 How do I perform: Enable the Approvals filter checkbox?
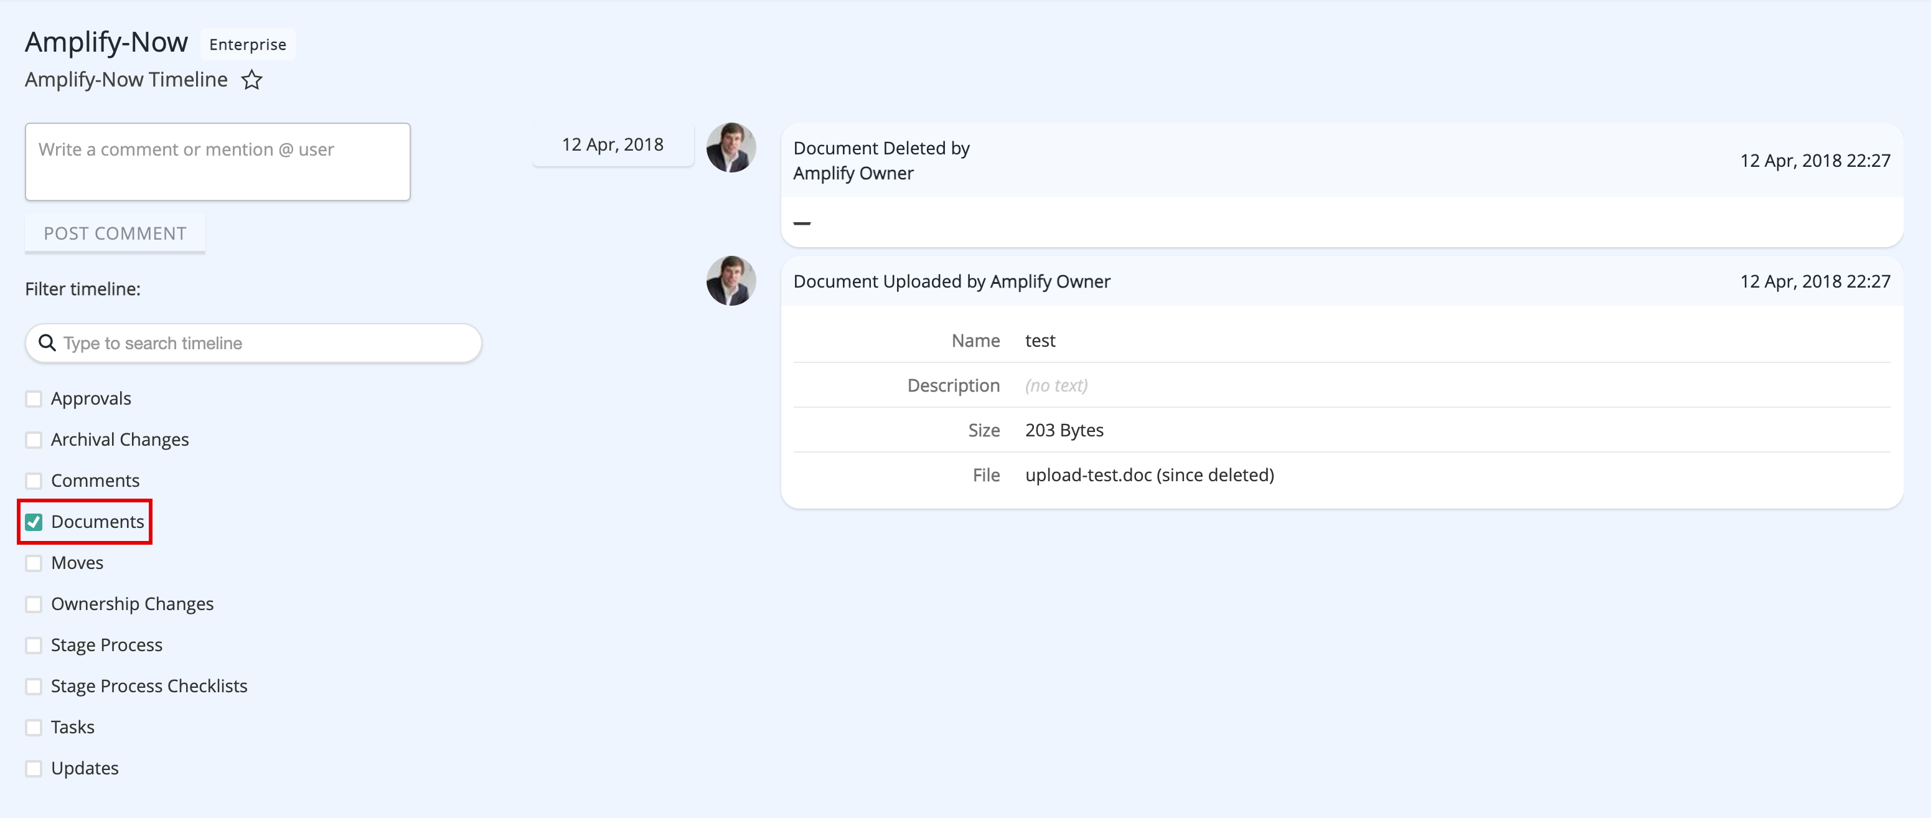click(x=34, y=399)
